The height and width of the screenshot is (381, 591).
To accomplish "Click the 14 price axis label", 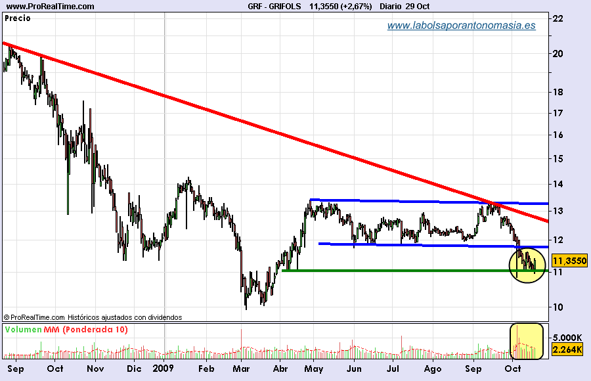I will point(558,184).
